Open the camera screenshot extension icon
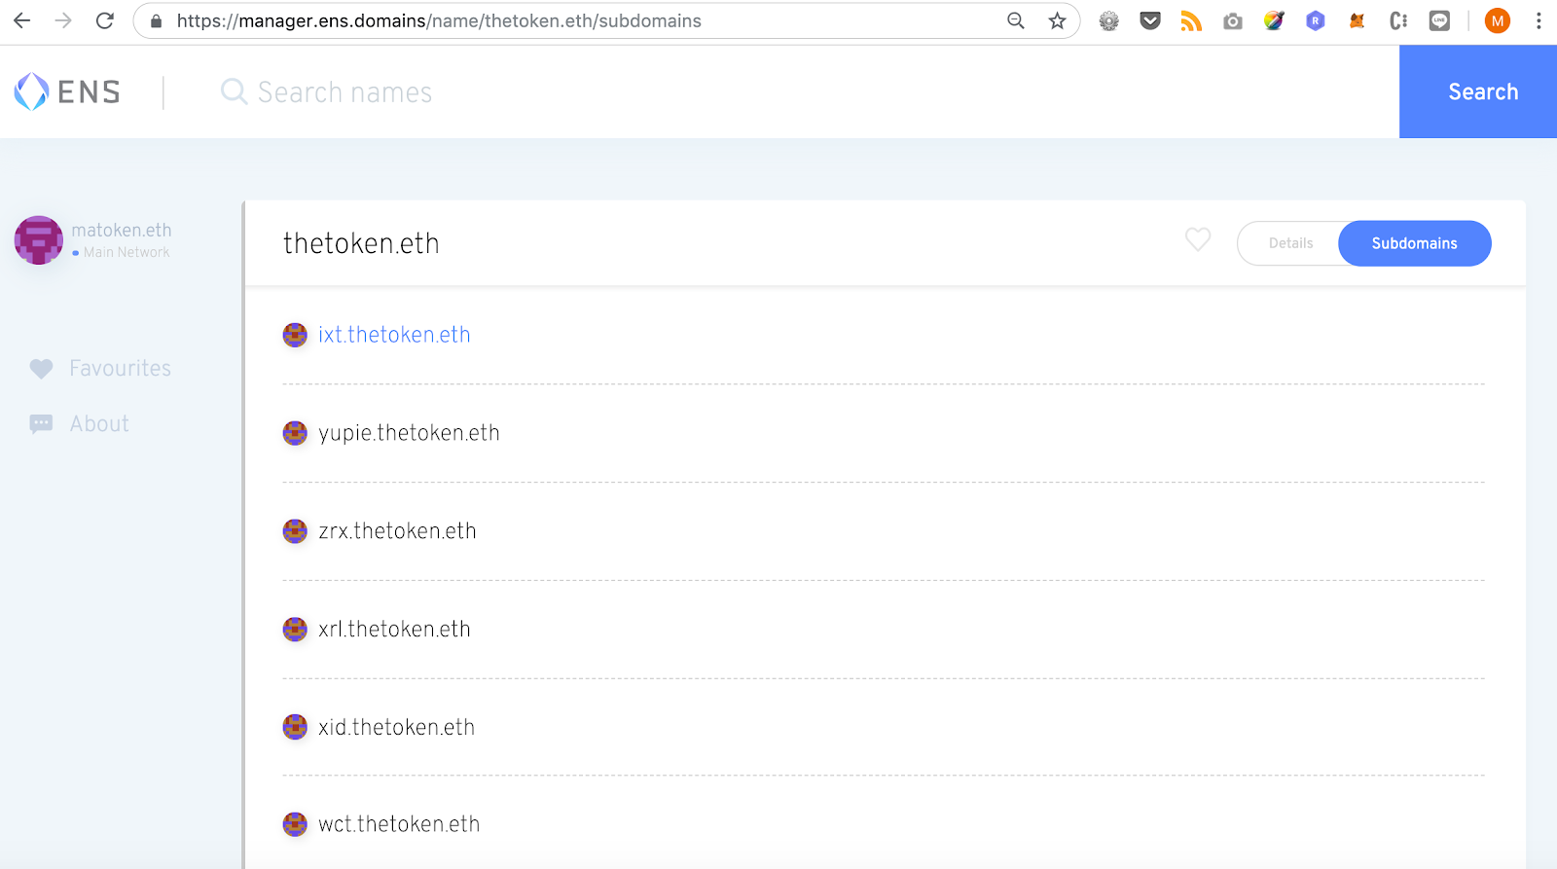1557x869 pixels. coord(1233,20)
